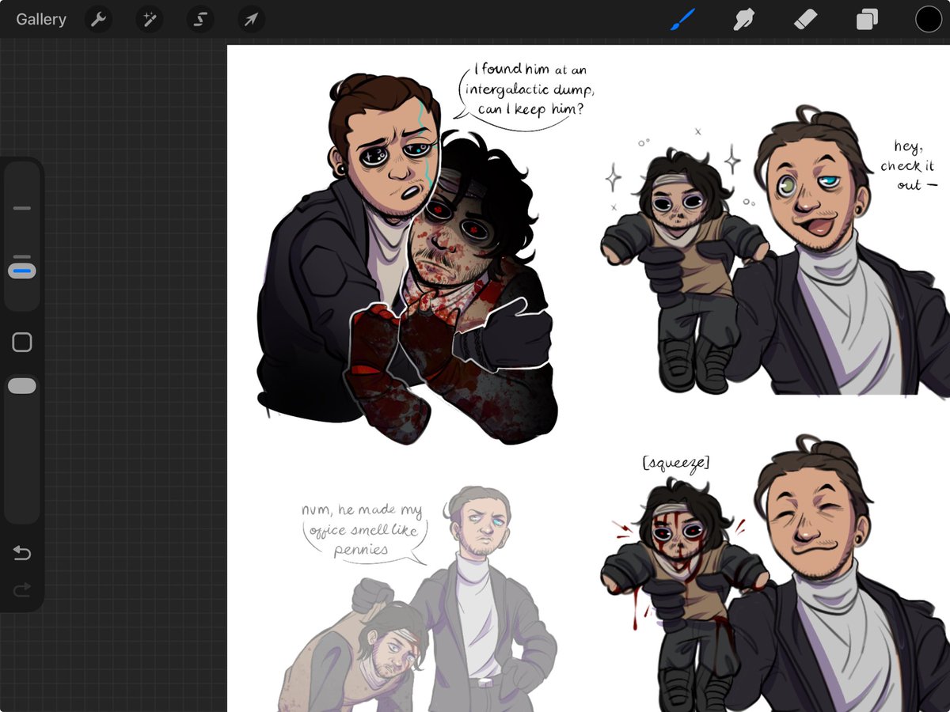Tap the square modify button in sidebar
Viewport: 950px width, 712px height.
(22, 342)
